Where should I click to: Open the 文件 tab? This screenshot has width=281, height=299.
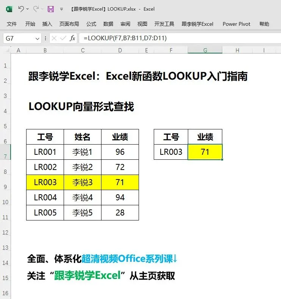(12, 24)
